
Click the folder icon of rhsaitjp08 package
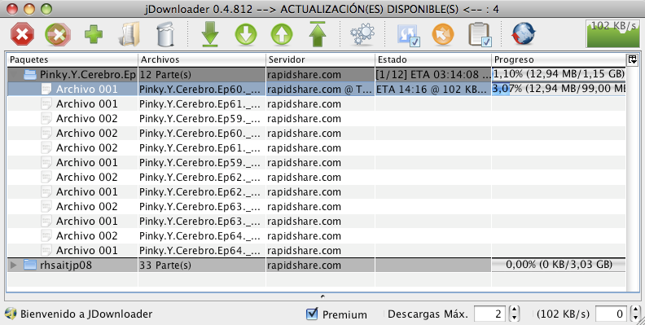coord(30,265)
